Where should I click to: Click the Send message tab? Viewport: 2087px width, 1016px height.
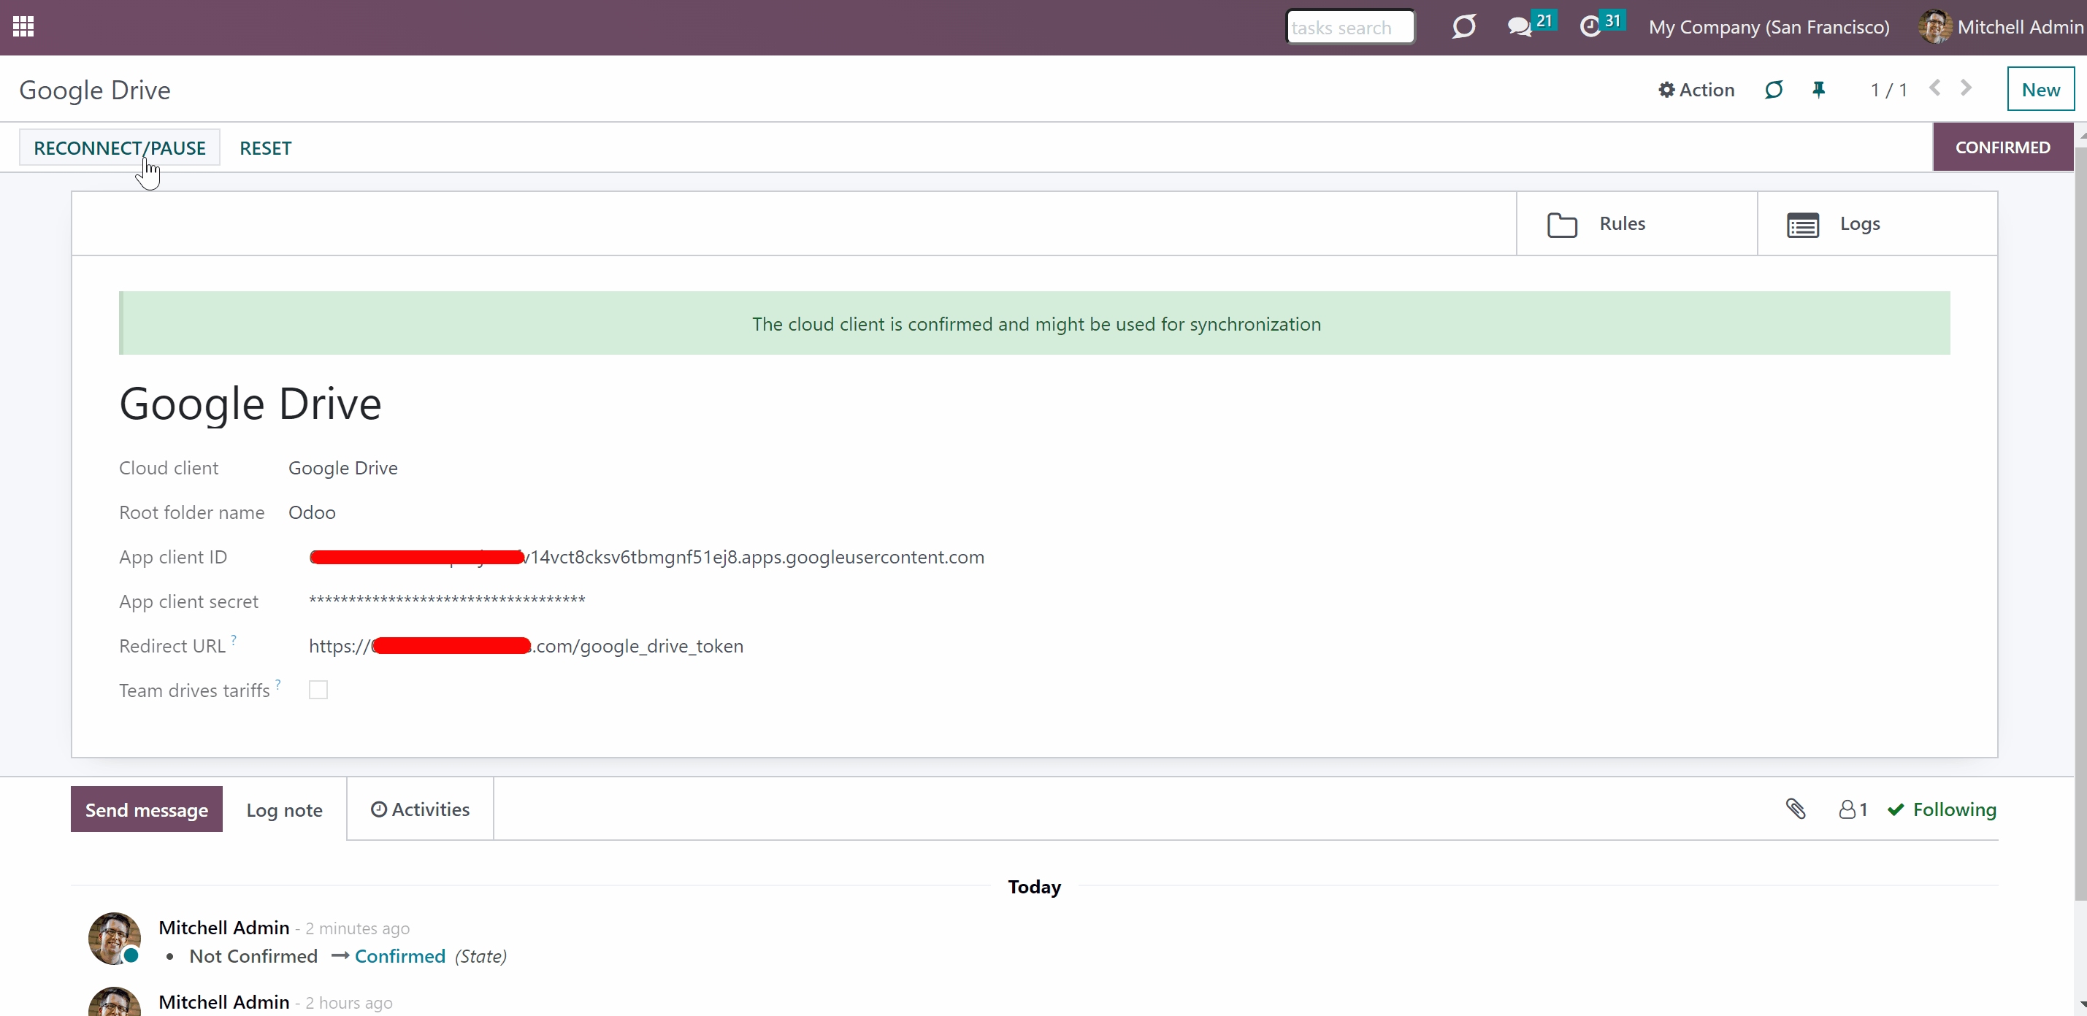147,809
